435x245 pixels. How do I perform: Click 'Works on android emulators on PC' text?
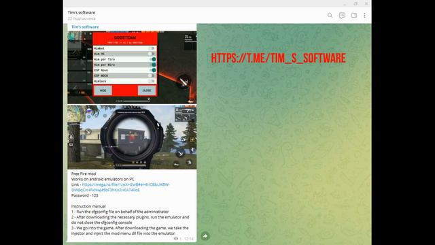[103, 179]
